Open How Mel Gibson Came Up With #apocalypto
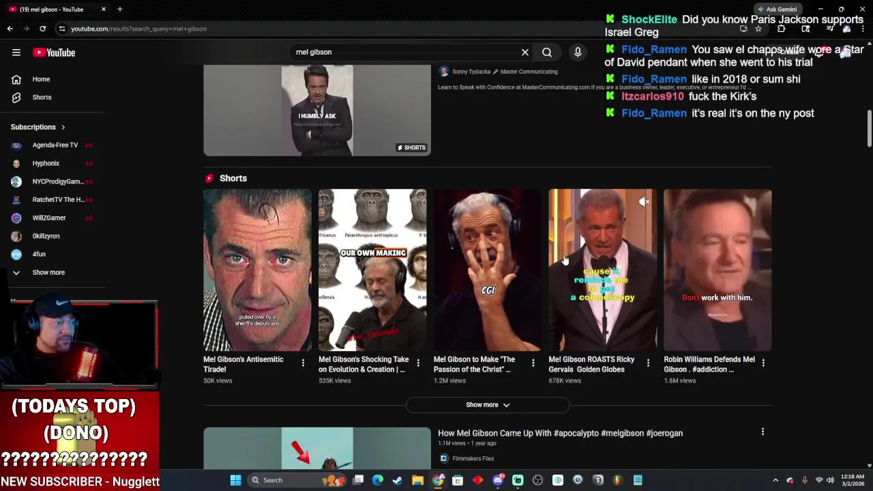This screenshot has width=873, height=491. 560,433
